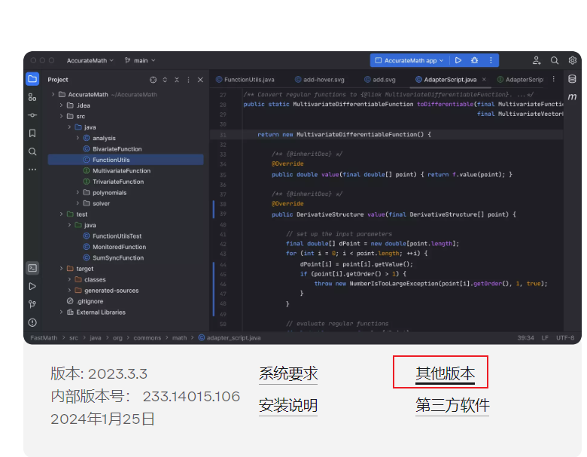Image resolution: width=587 pixels, height=457 pixels.
Task: Toggle the target folder chevron
Action: 62,268
